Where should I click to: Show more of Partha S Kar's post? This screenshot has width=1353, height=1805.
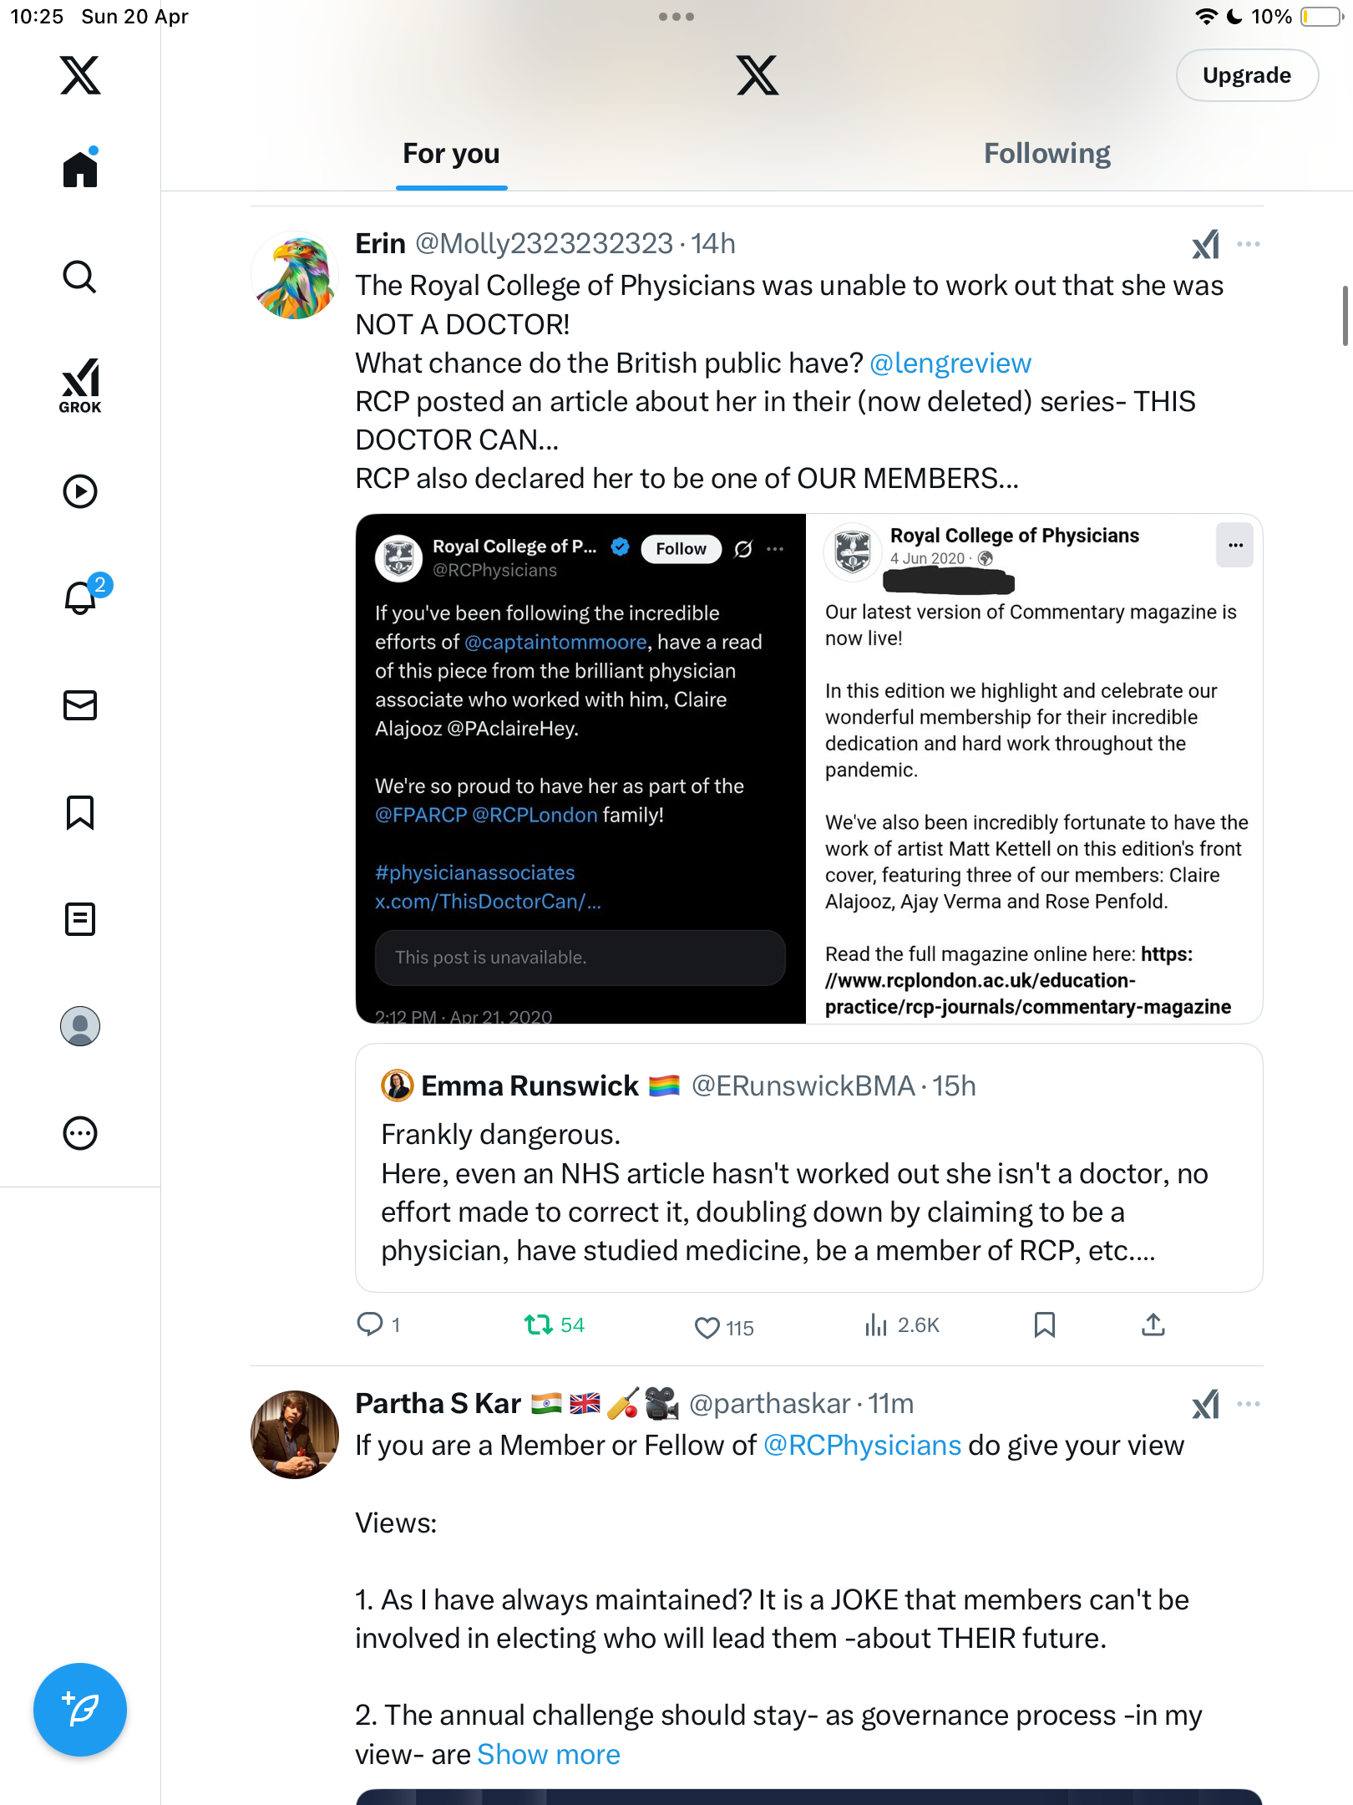click(549, 1754)
